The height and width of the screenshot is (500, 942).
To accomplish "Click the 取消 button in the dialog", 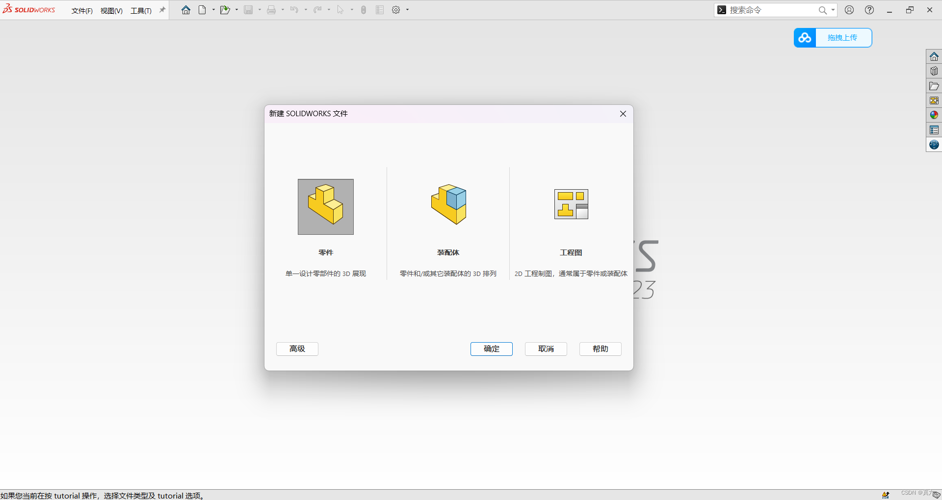I will pos(546,349).
